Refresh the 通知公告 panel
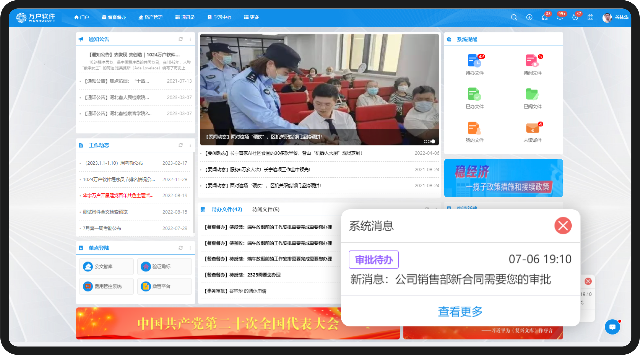 pos(181,39)
